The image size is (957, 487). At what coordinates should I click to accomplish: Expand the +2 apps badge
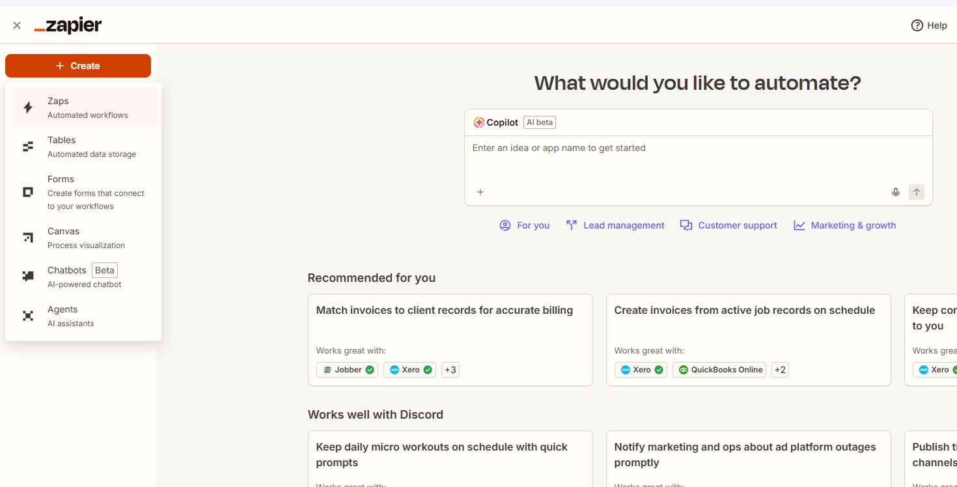(780, 370)
